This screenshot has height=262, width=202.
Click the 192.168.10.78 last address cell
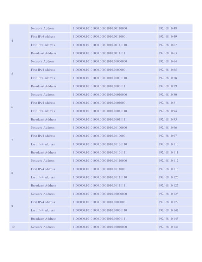168,78
